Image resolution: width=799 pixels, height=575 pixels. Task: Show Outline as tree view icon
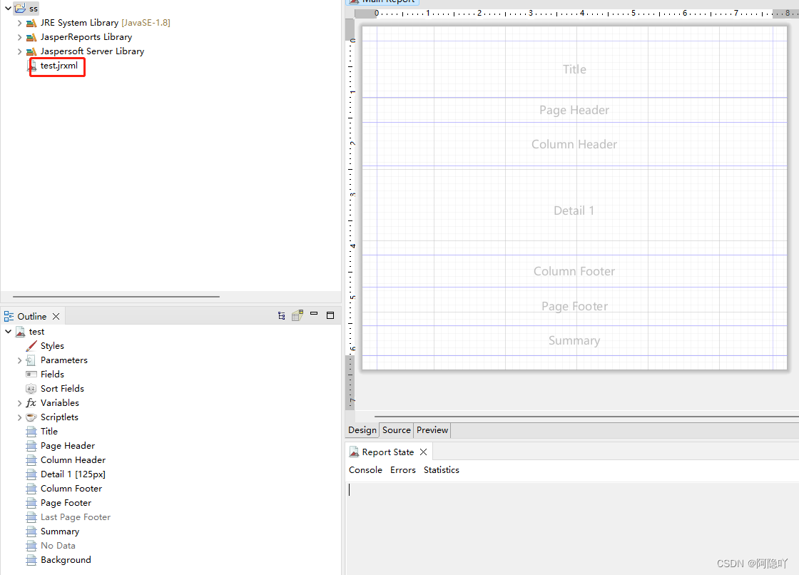coord(281,315)
